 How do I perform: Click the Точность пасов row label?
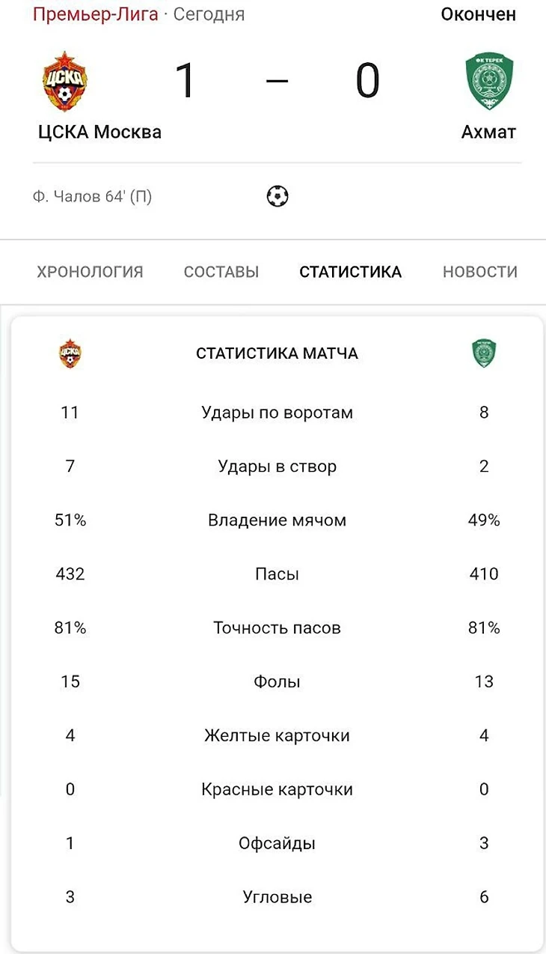pyautogui.click(x=277, y=628)
